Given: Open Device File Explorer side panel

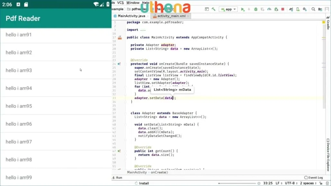Looking at the screenshot, I should pyautogui.click(x=328, y=155).
